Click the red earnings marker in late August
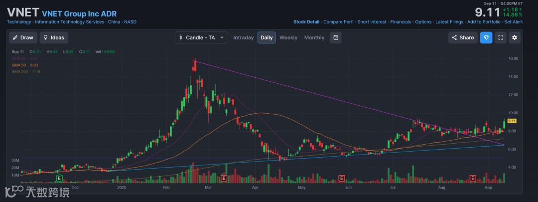Viewport: 538px width, 202px height. point(473,178)
